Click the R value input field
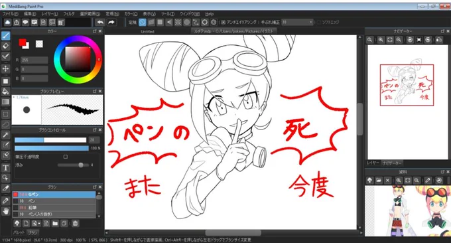Image resolution: width=451 pixels, height=243 pixels. [x=34, y=60]
